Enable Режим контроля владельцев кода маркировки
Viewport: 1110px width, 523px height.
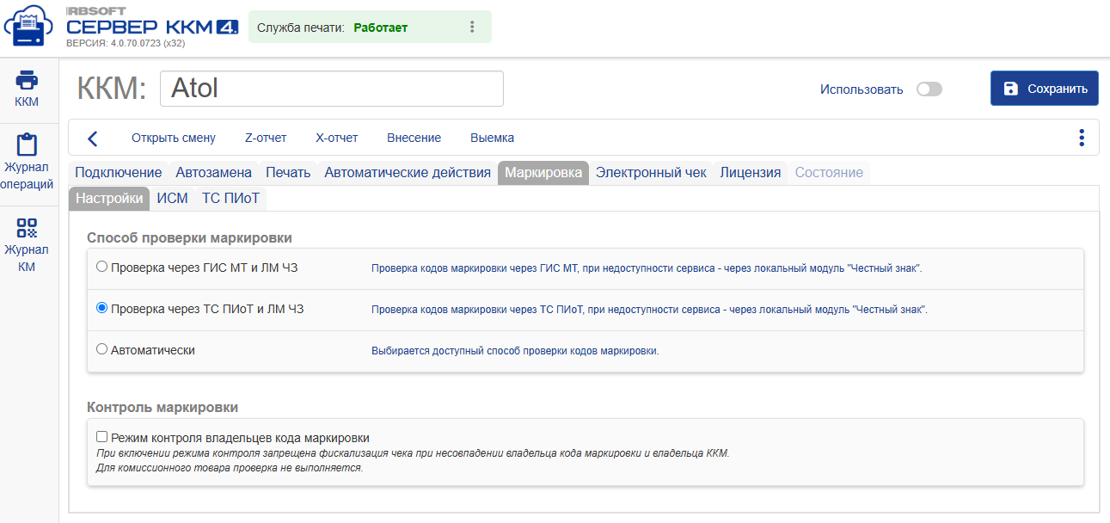(x=102, y=437)
